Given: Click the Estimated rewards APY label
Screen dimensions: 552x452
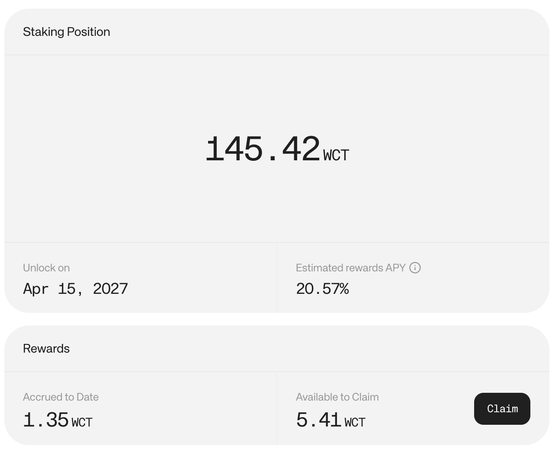Looking at the screenshot, I should click(351, 268).
